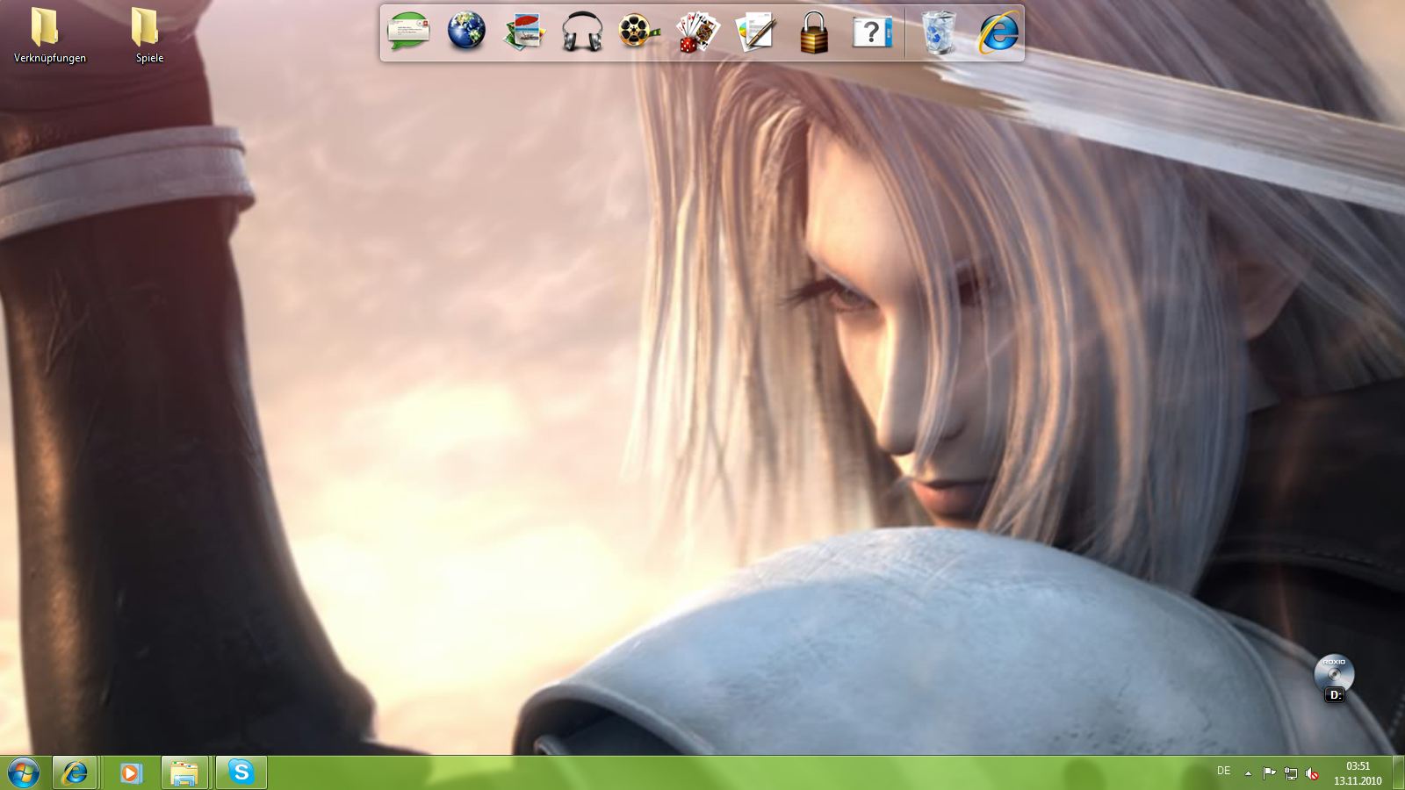The height and width of the screenshot is (790, 1405).
Task: Open the blue globe dock icon
Action: [466, 32]
